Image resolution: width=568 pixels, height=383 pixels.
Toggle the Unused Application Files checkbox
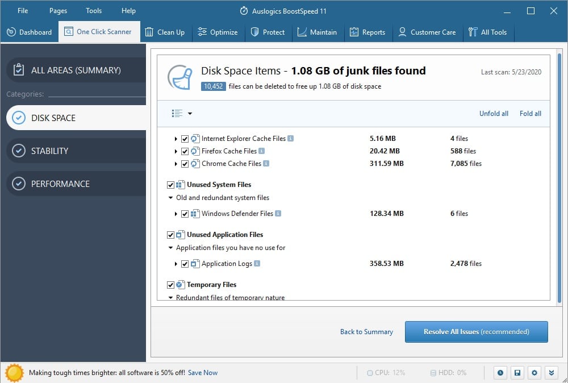pos(170,235)
